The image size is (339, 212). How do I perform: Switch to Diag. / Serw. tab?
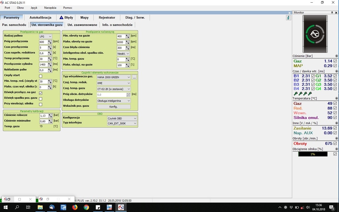click(135, 18)
